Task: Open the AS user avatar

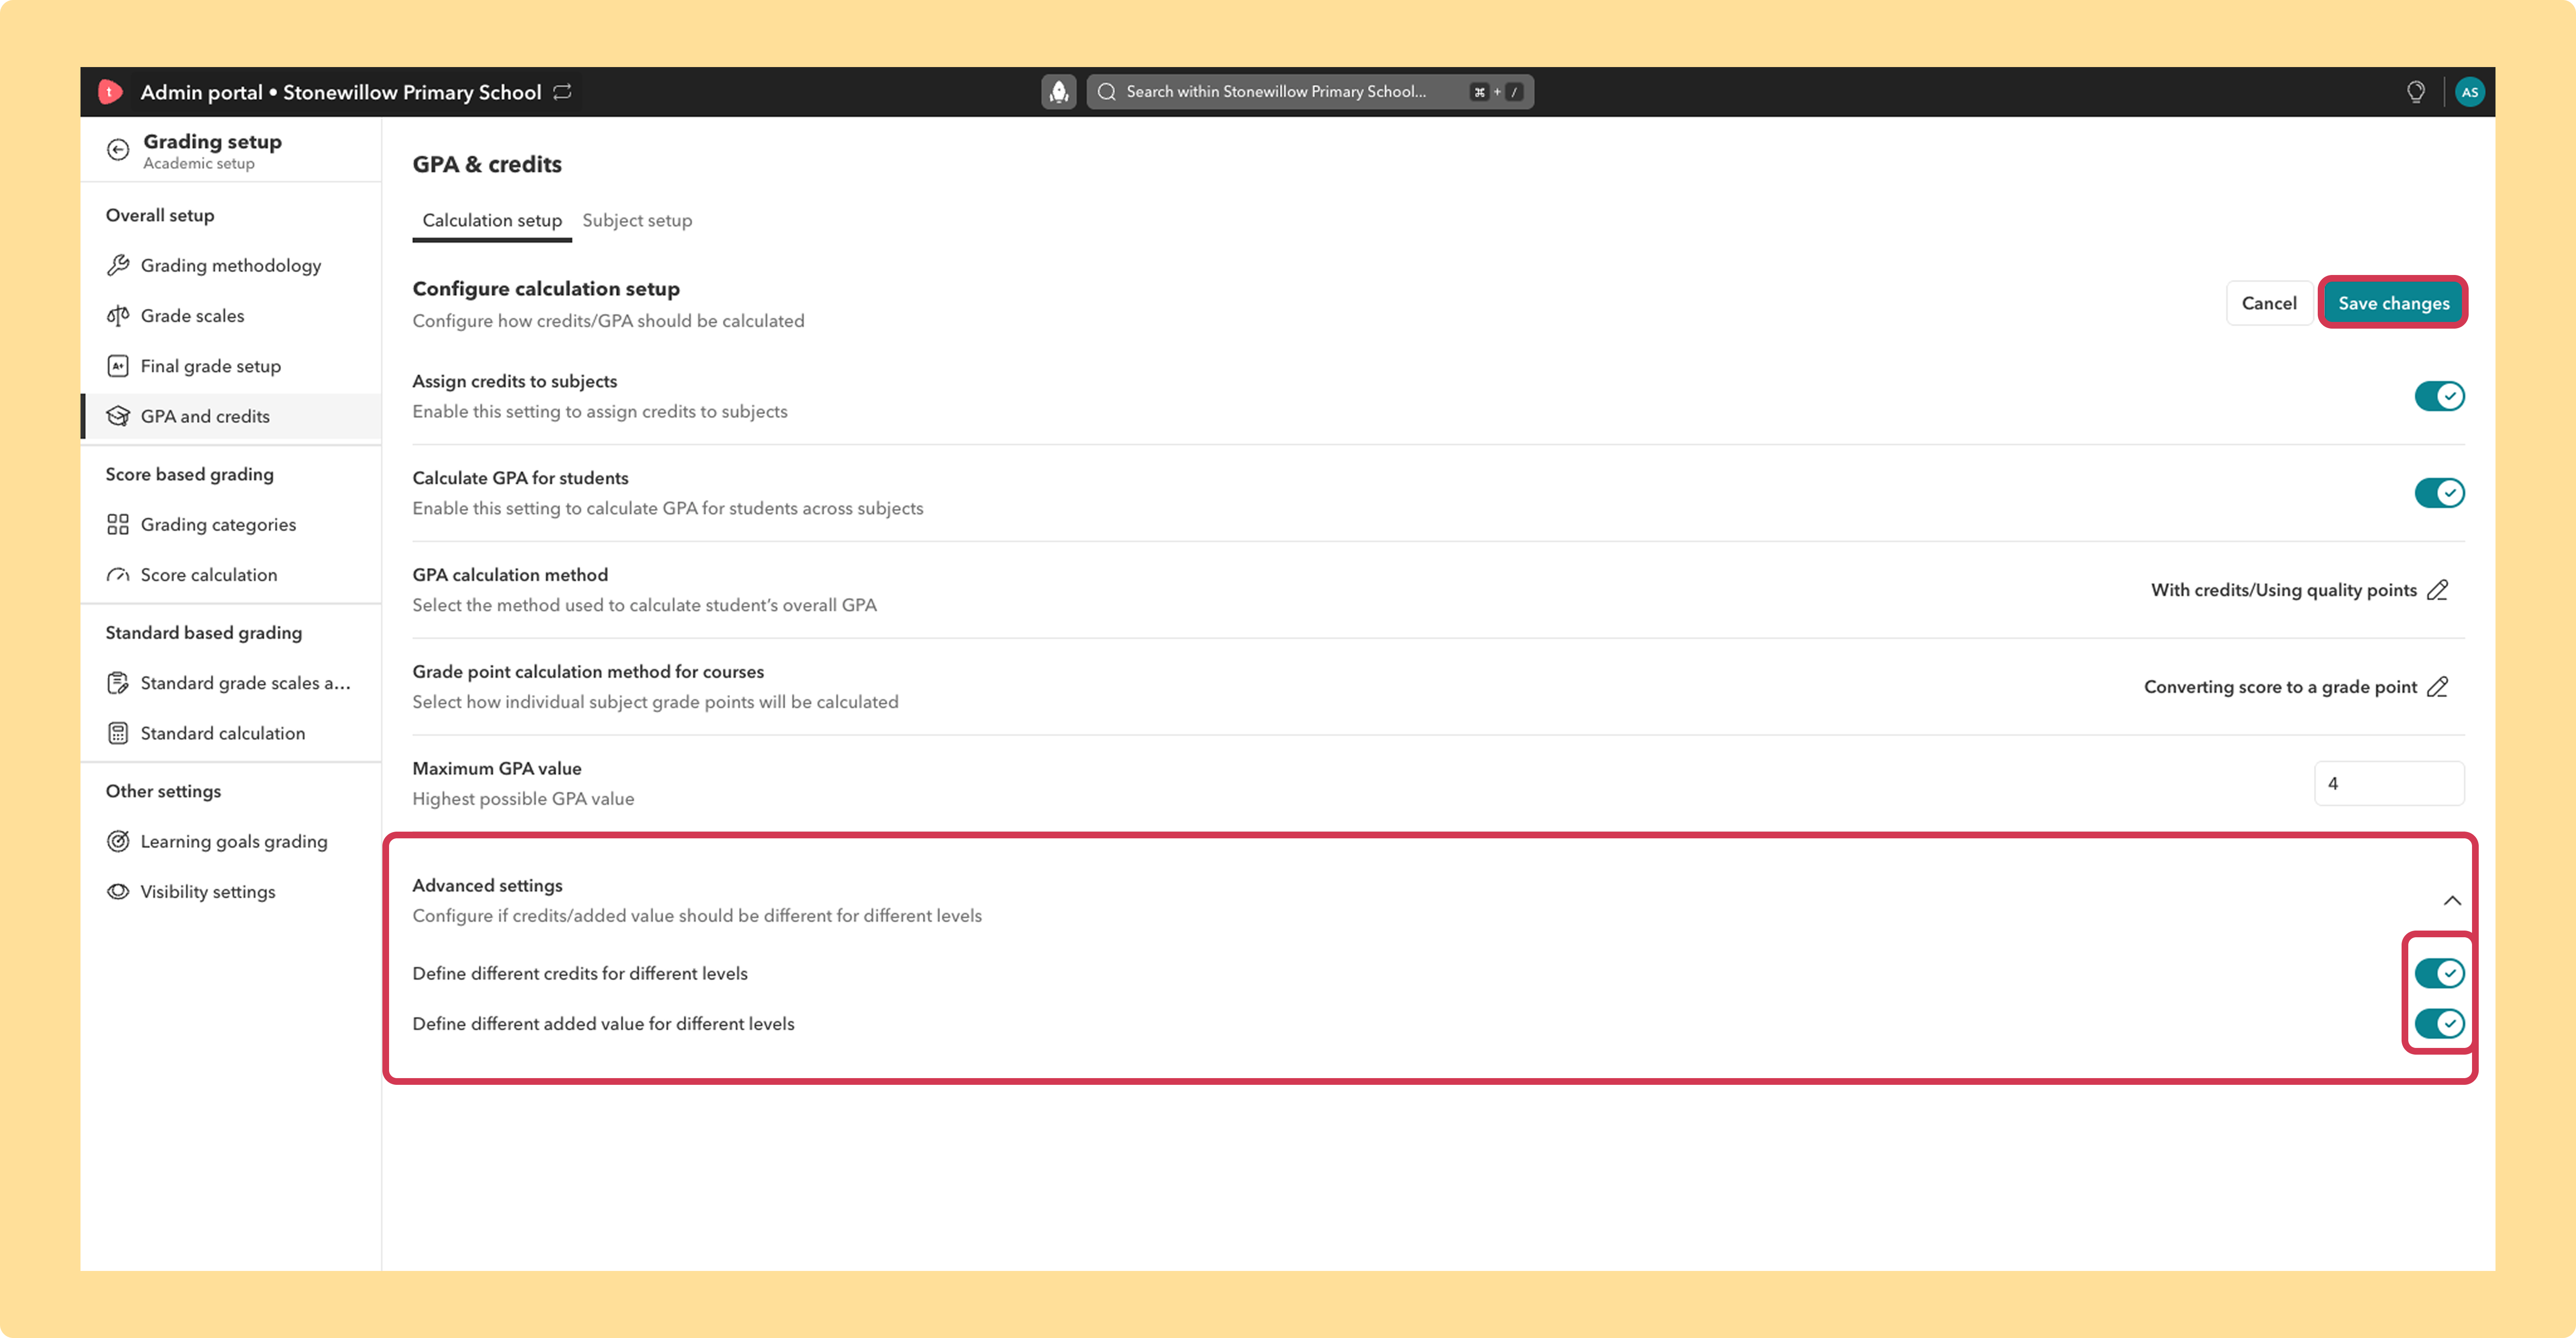Action: coord(2469,92)
